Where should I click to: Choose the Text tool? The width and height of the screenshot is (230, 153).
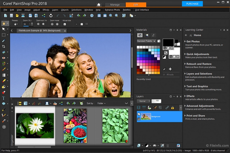[4, 98]
